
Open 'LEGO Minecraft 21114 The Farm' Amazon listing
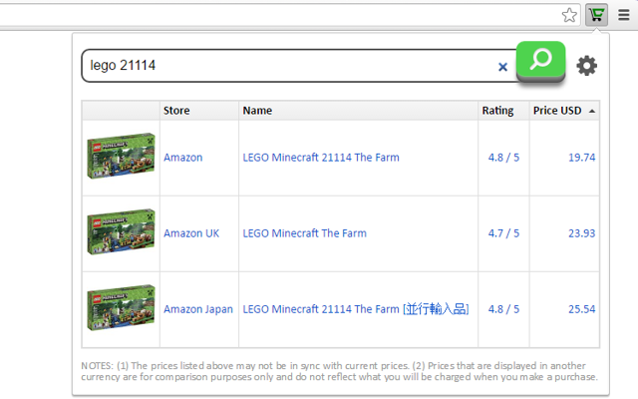(321, 158)
